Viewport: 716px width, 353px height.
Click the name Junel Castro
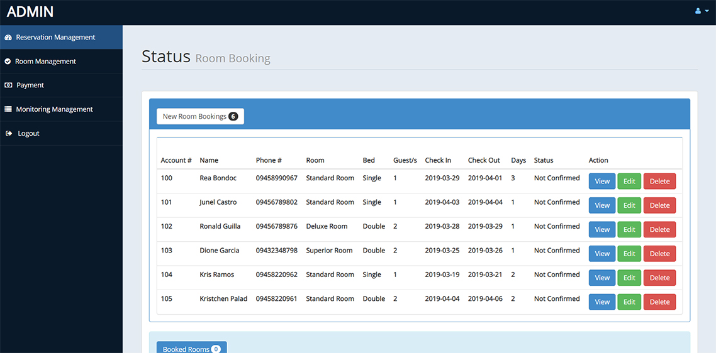[218, 202]
